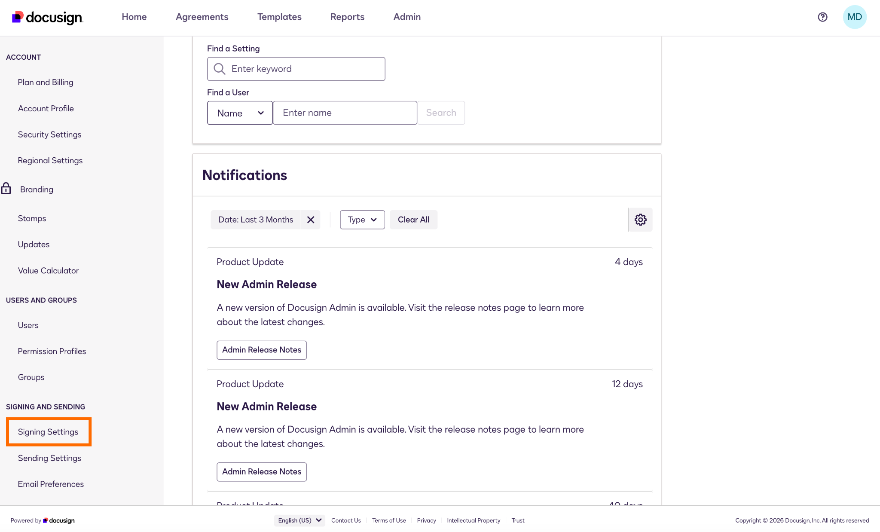
Task: Click the Contact Us footer link
Action: coord(346,520)
